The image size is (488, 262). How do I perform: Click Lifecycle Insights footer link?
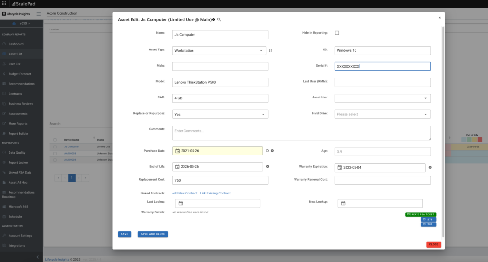57,260
